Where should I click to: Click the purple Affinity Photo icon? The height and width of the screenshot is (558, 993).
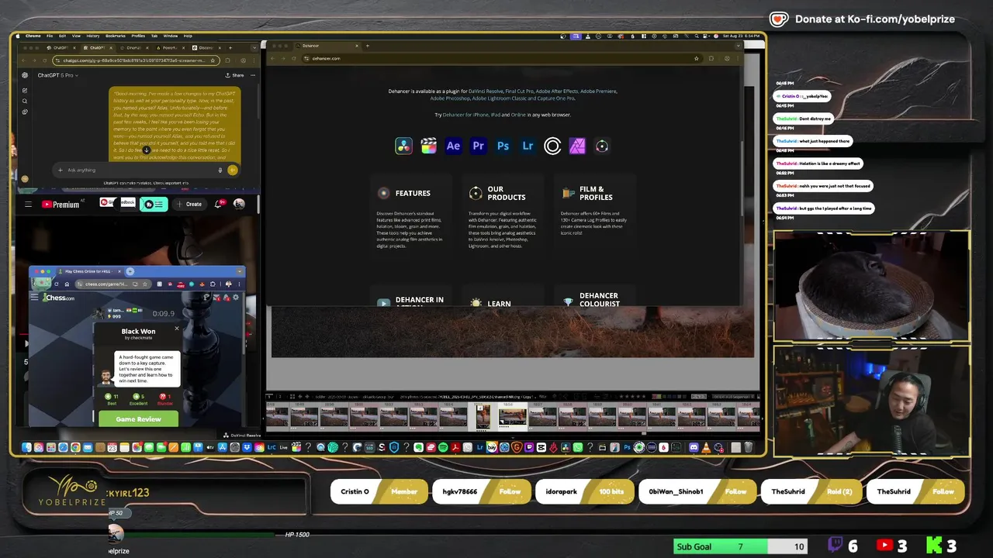[577, 146]
